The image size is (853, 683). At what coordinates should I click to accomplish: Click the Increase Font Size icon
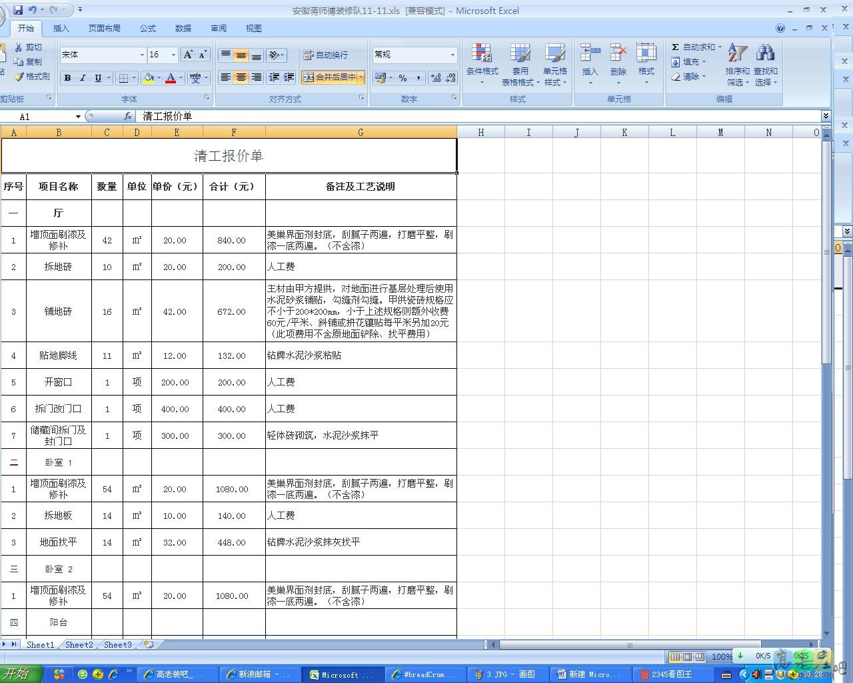[x=188, y=55]
